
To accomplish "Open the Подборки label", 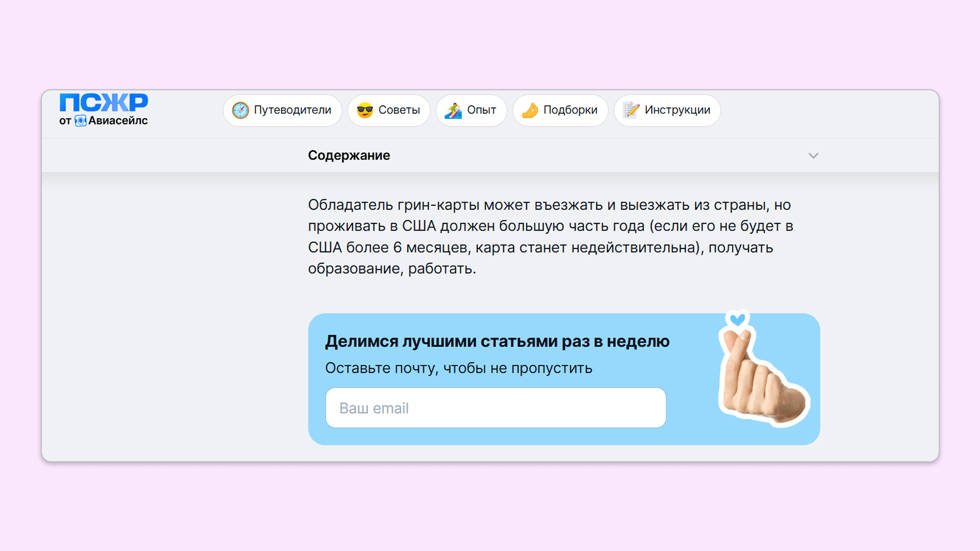I will pos(570,110).
